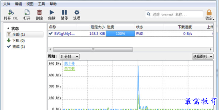
Task: Open the 5 分钟 period dropdown
Action: point(70,57)
